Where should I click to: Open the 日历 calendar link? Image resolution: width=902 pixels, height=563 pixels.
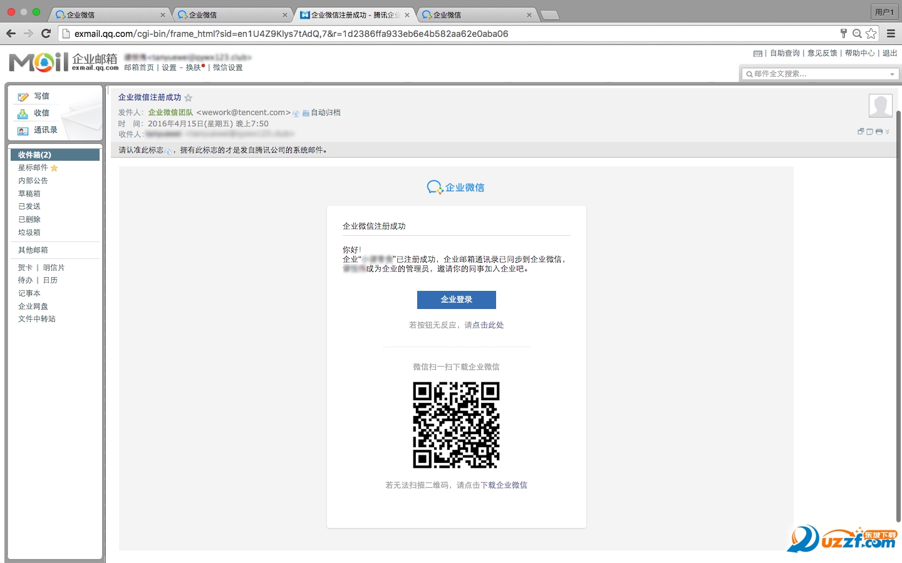click(x=50, y=280)
